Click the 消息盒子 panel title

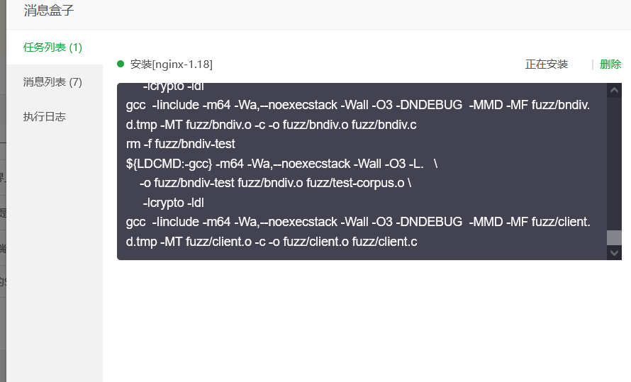(49, 11)
